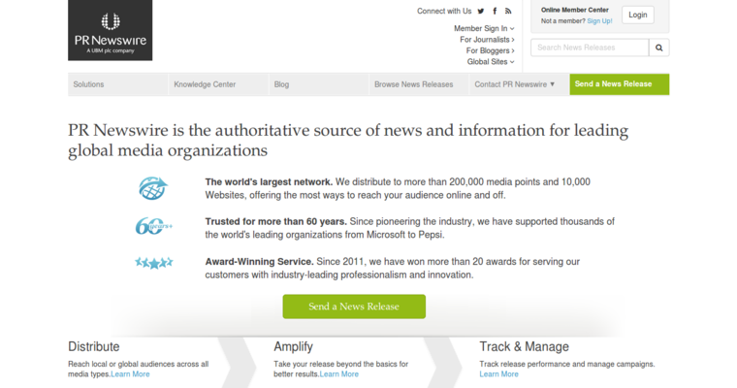Viewport: 737px width, 388px height.
Task: Open the For Journalists link
Action: click(x=487, y=40)
